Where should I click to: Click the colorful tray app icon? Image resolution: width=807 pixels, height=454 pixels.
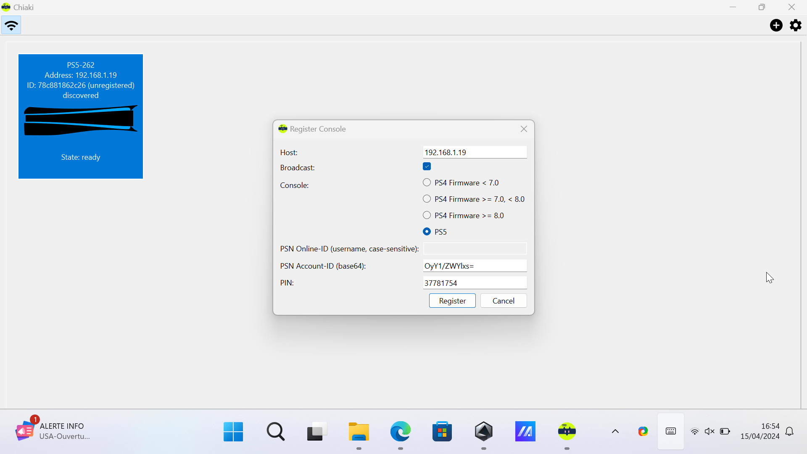coord(643,431)
